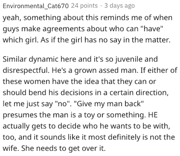Click the 24 points score label
The height and width of the screenshot is (156, 180).
tap(84, 6)
